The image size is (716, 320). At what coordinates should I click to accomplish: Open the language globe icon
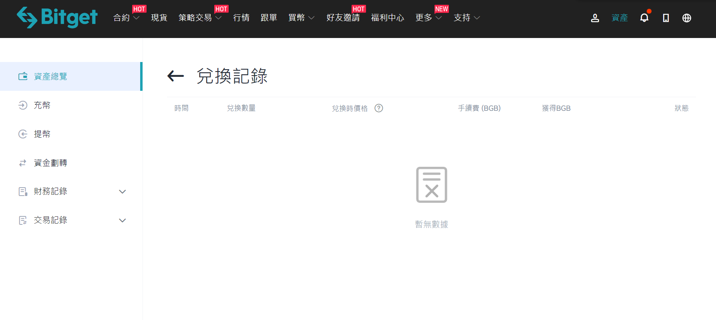click(687, 18)
